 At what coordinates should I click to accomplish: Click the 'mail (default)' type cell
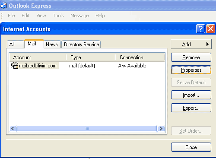click(x=82, y=66)
